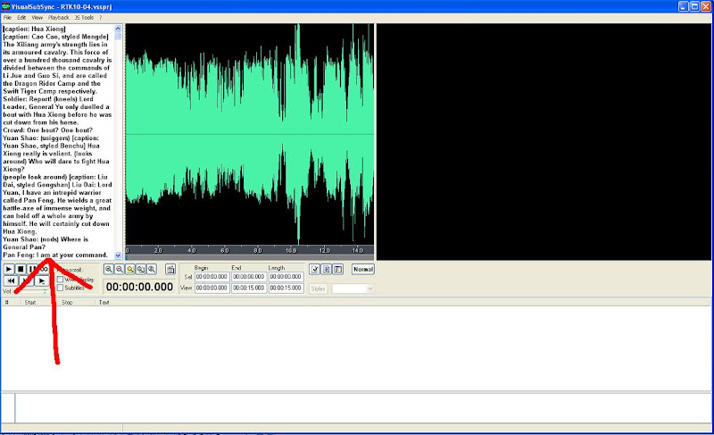Click the line 'Crowd: One bout? One bout?'
Screen dimensions: 714x435
pyautogui.click(x=48, y=130)
